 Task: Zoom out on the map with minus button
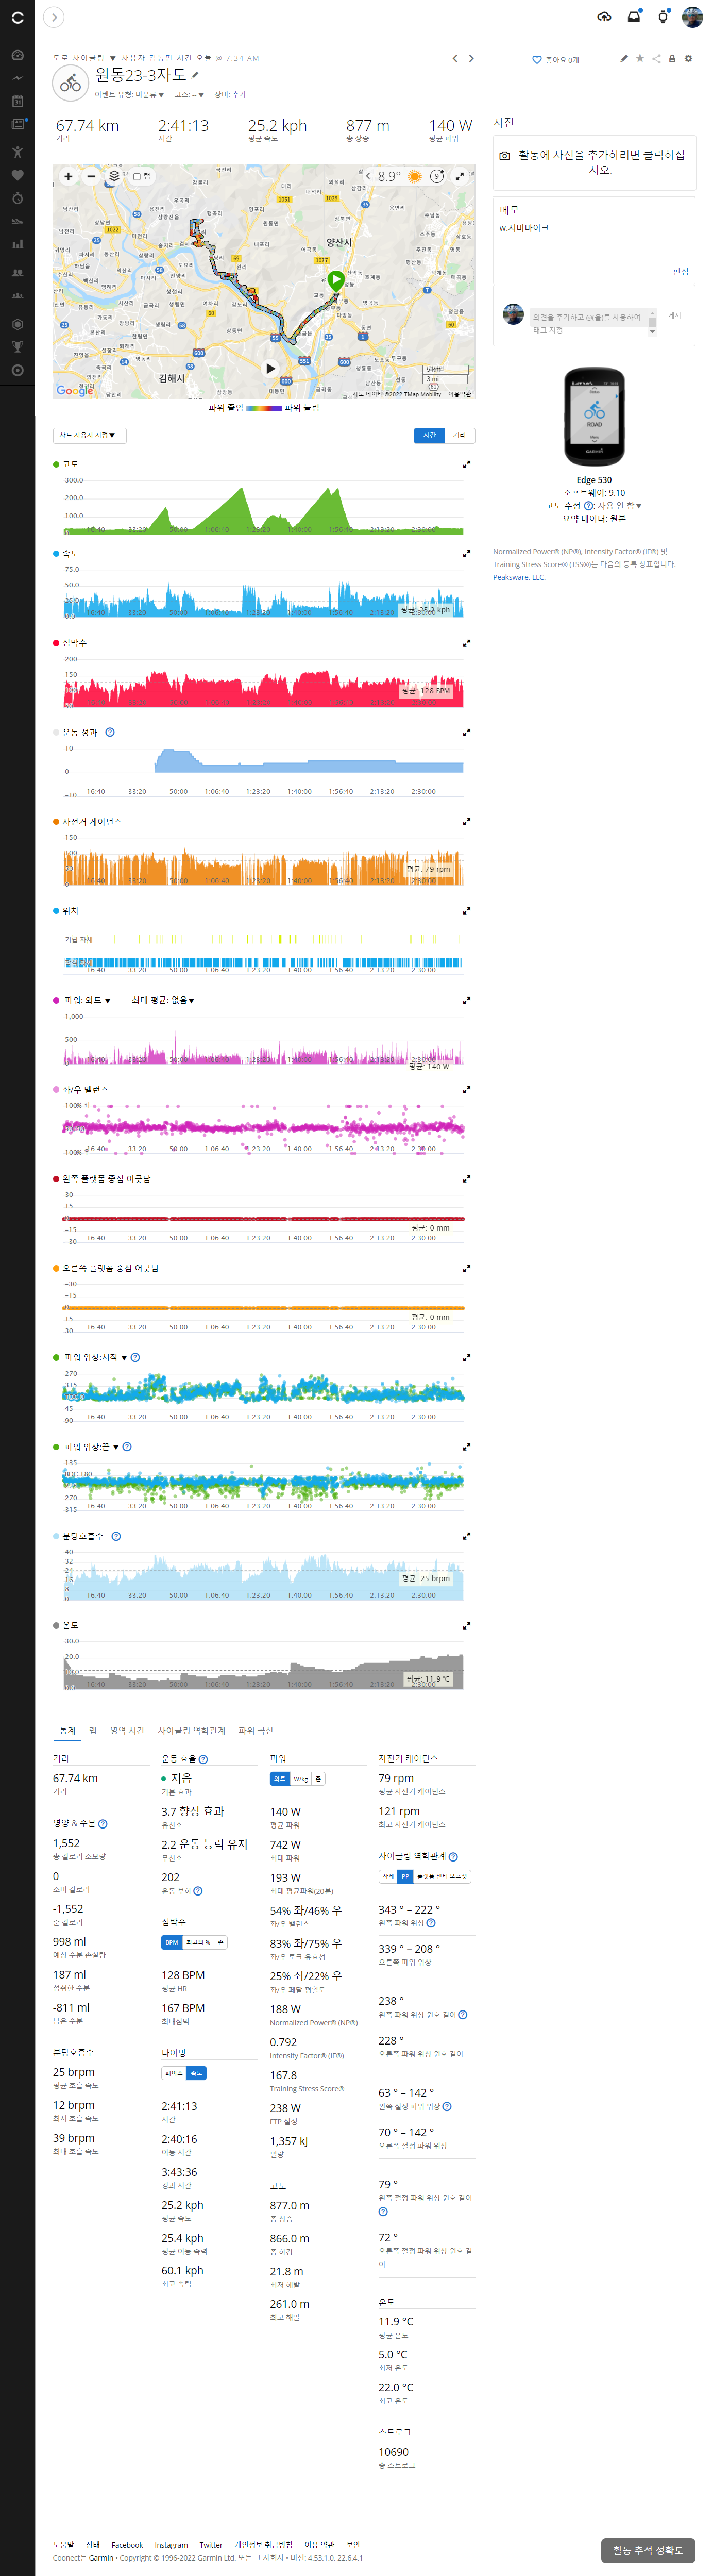click(x=91, y=177)
